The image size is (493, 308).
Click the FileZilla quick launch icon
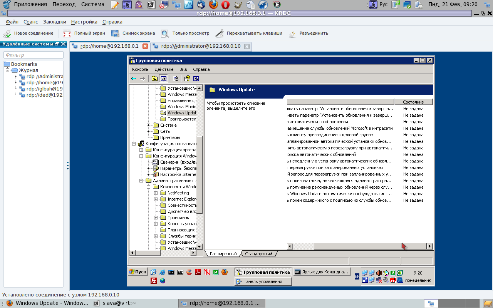pyautogui.click(x=153, y=281)
